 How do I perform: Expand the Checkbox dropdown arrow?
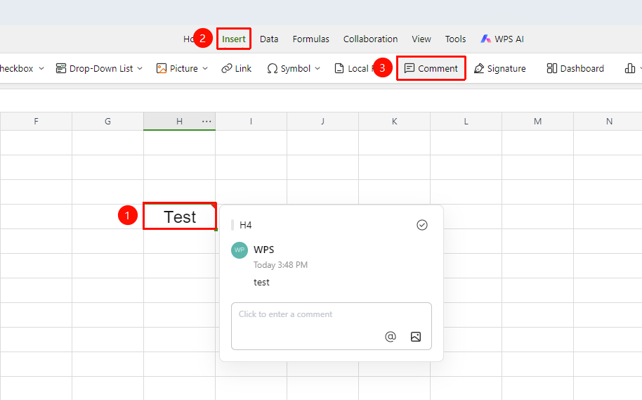[x=41, y=68]
